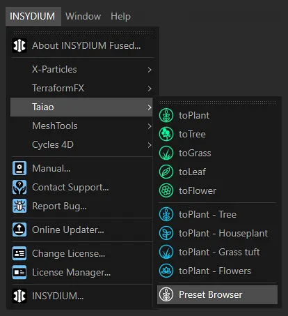288x316 pixels.
Task: Expand the MeshTools submenu arrow
Action: coord(150,126)
